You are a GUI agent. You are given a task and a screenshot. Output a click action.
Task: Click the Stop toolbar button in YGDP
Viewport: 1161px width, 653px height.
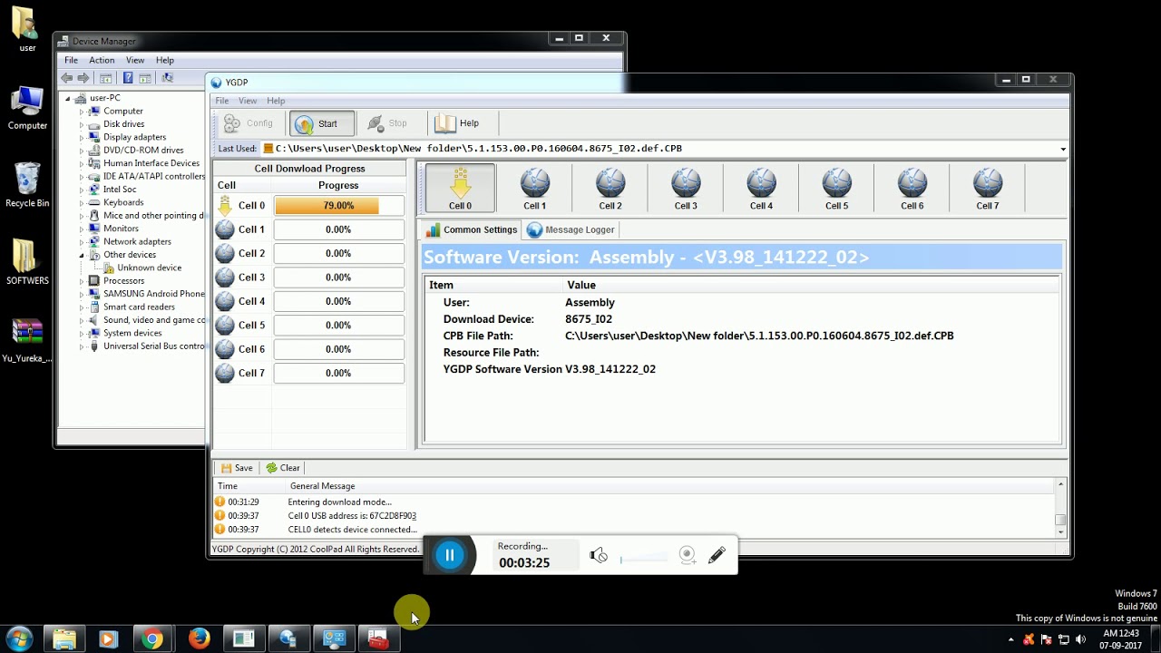point(387,123)
